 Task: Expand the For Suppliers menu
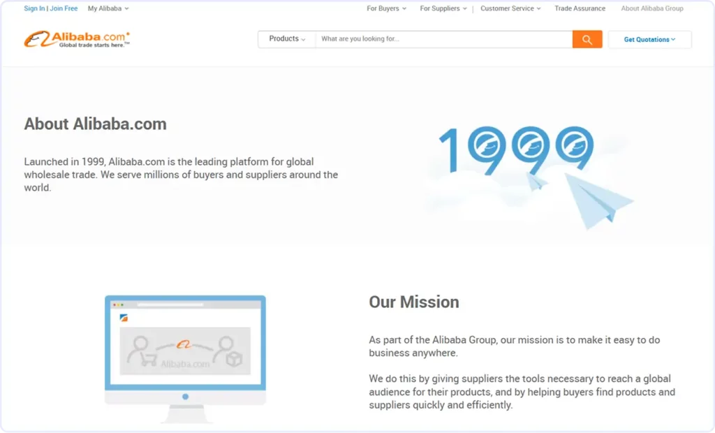(x=443, y=8)
